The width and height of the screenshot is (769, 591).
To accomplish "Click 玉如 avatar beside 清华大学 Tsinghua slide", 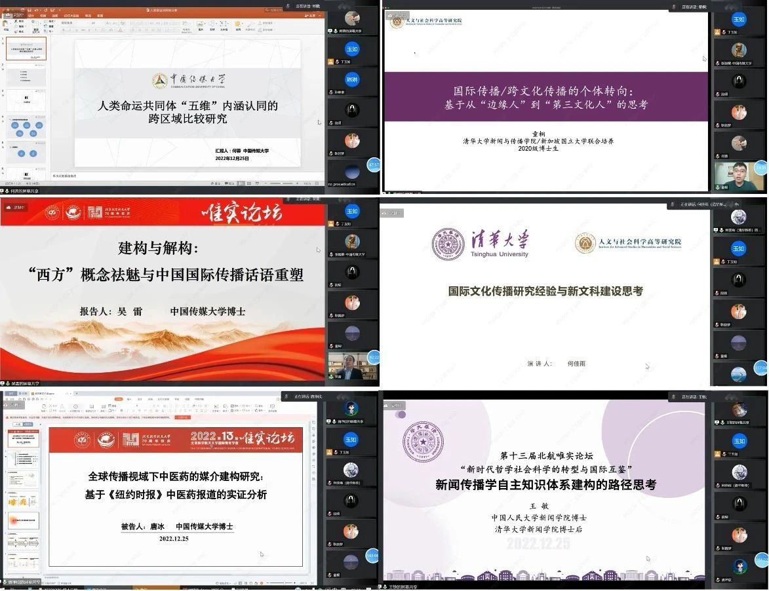I will point(739,249).
